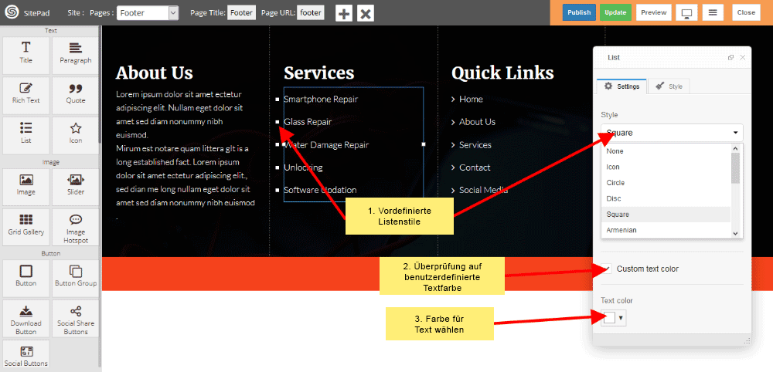Click the white text color swatch
The height and width of the screenshot is (372, 773).
point(609,318)
